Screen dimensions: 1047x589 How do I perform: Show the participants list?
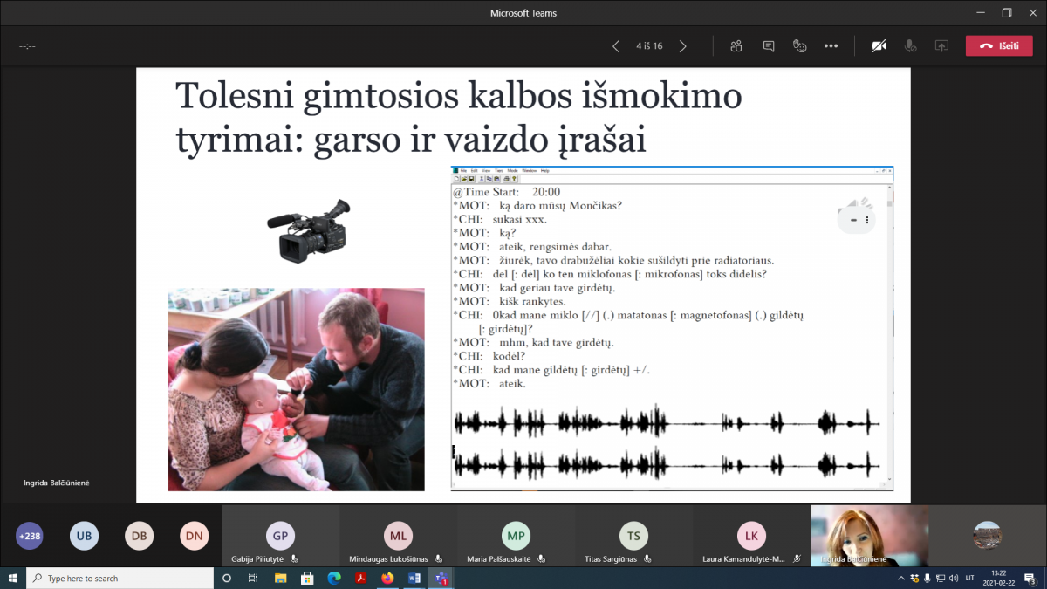[x=736, y=45]
